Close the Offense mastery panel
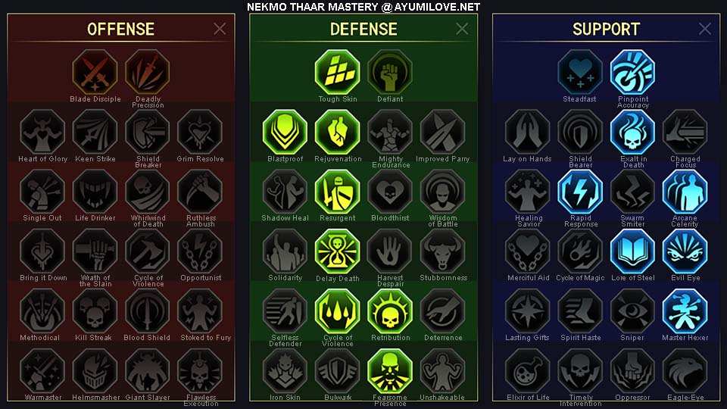This screenshot has width=727, height=409. tap(220, 29)
